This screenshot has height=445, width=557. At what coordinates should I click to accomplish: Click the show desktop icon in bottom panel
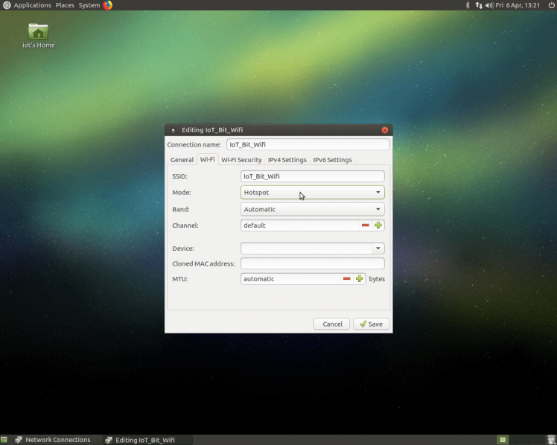5,440
